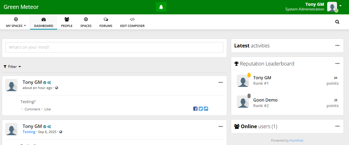Share the Testing? post on Twitter
The width and height of the screenshot is (349, 145).
200,109
